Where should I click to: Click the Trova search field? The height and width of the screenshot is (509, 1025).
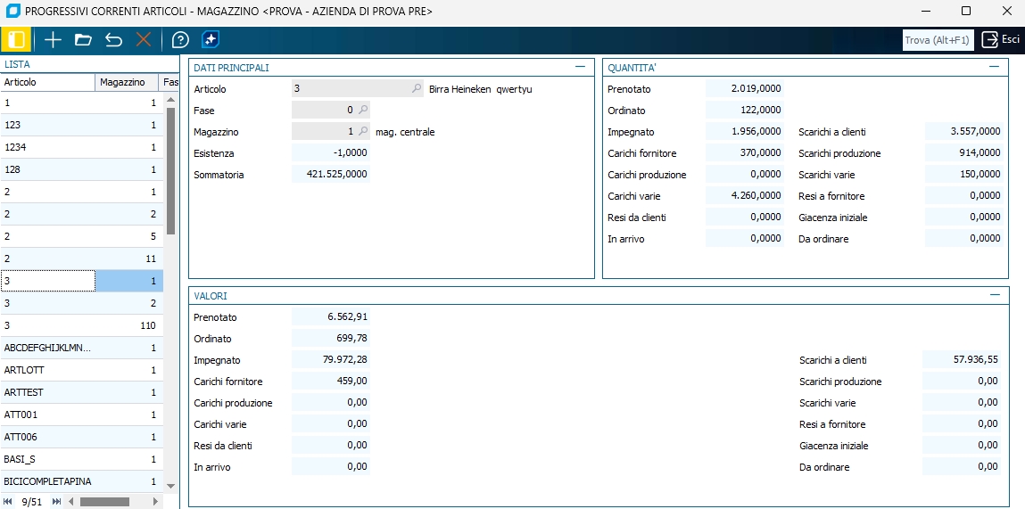[938, 40]
